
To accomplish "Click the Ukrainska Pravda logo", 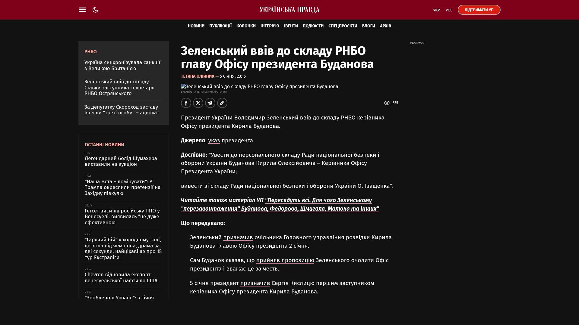I will coord(289,10).
